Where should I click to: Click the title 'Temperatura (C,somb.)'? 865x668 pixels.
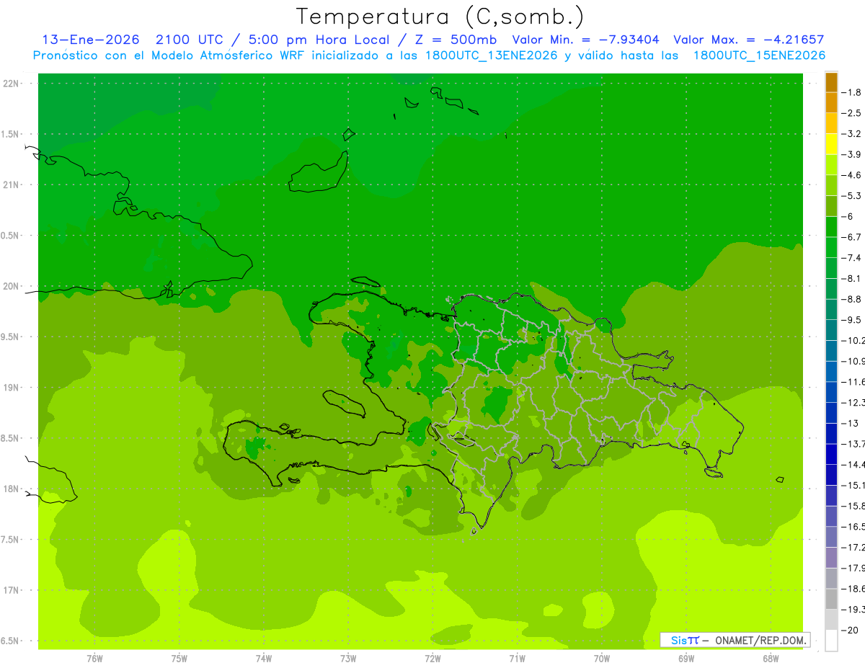440,17
